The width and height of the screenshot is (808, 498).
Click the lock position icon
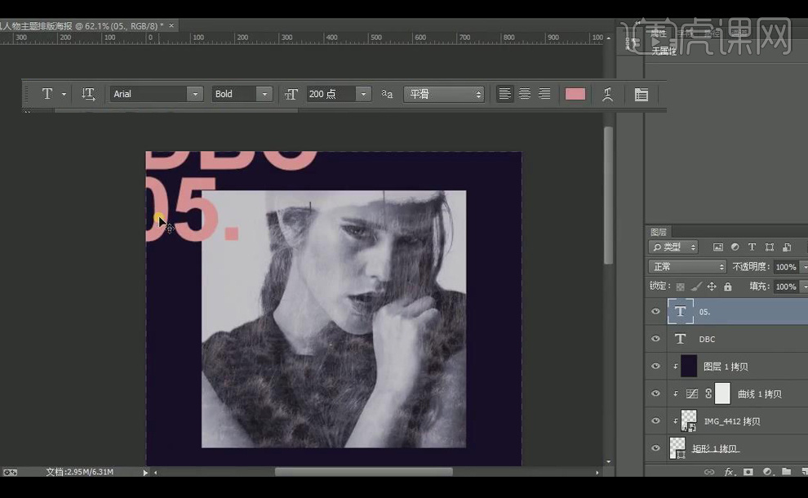(x=712, y=287)
